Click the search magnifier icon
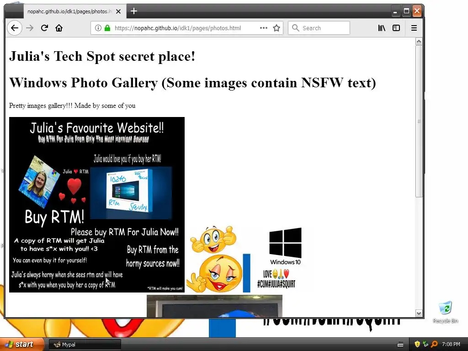The width and height of the screenshot is (468, 351). (x=296, y=28)
